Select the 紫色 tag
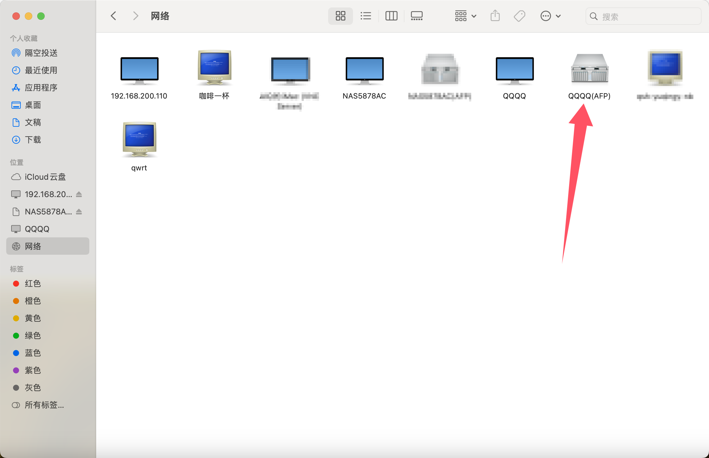Screen dimensions: 709x458 click(x=48, y=370)
